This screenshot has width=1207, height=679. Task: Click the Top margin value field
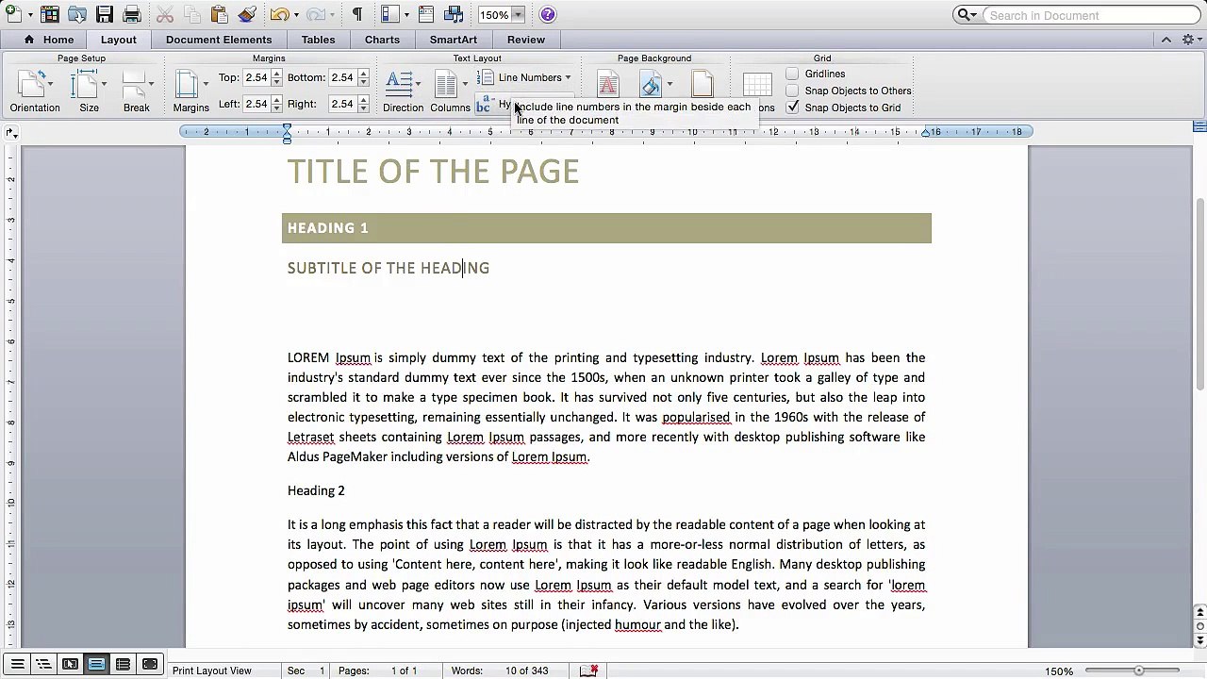255,77
